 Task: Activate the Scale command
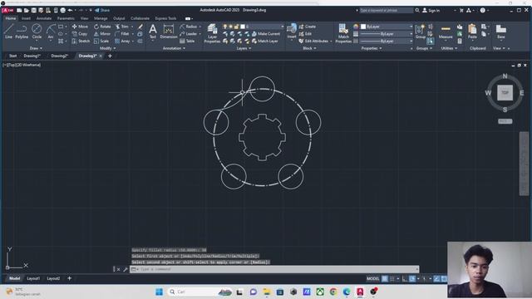coord(101,41)
